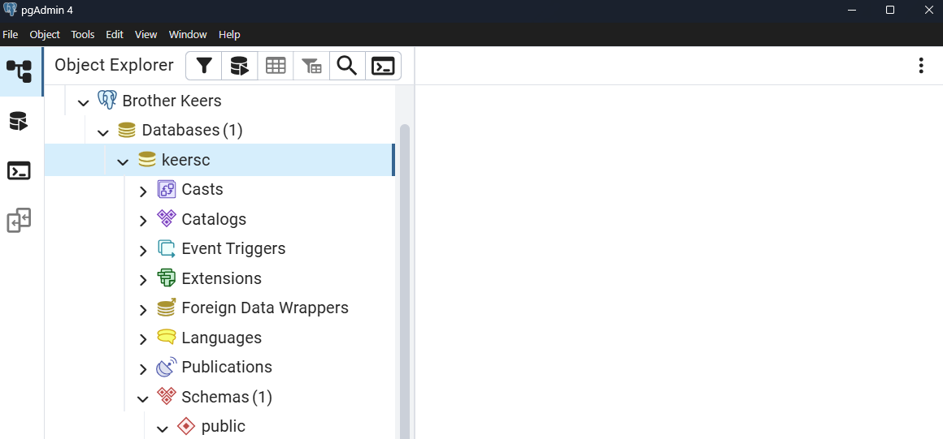The image size is (943, 439).
Task: Select the Foreign Data Wrappers label
Action: pos(265,308)
